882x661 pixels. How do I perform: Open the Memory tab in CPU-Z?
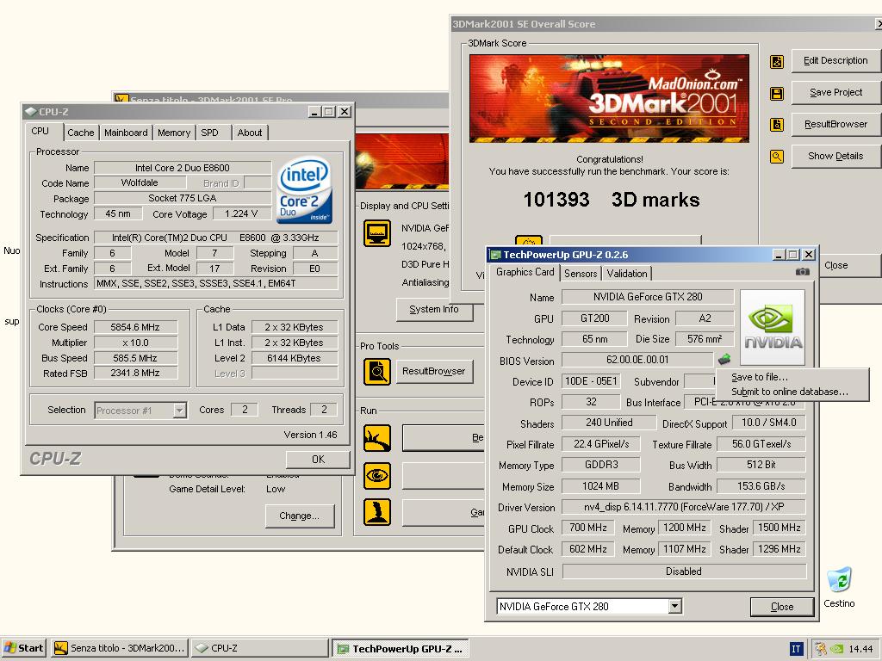(174, 133)
